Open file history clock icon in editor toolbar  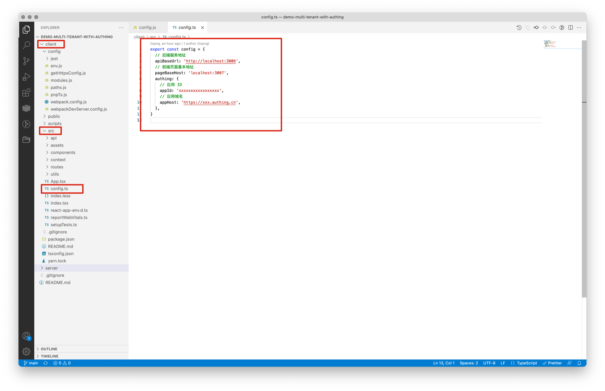(x=519, y=27)
